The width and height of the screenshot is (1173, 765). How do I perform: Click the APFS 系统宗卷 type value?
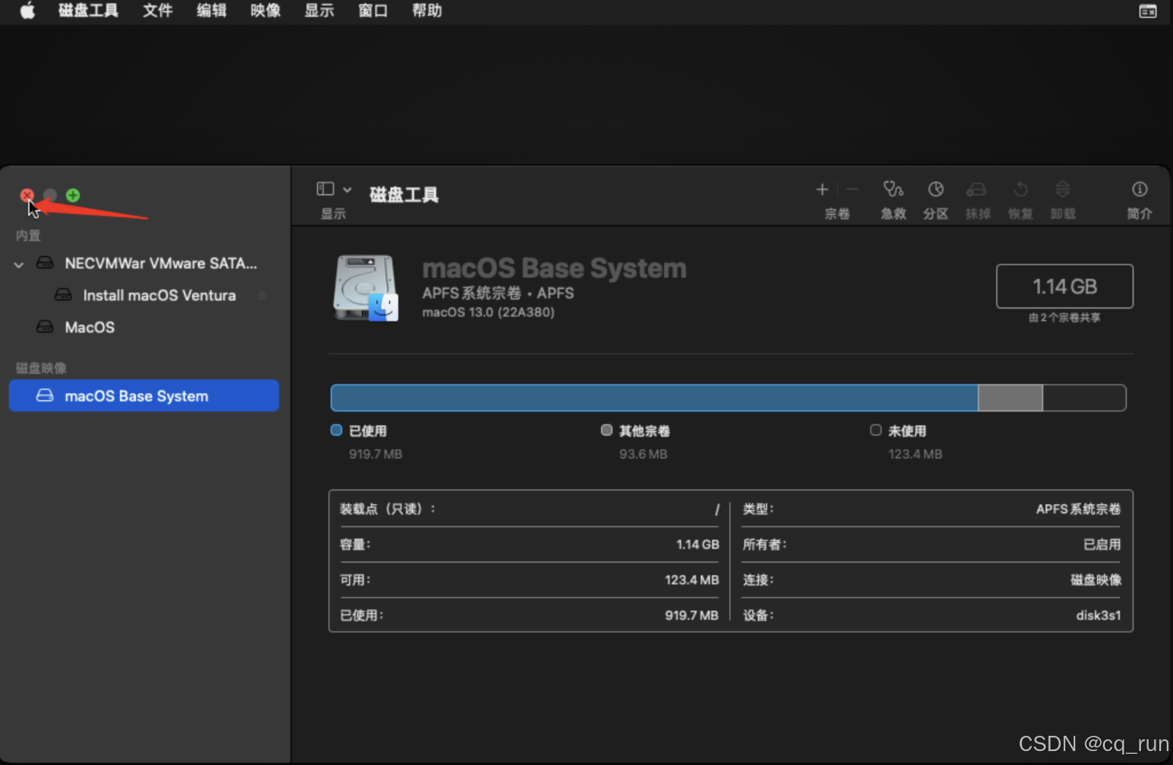[x=1078, y=509]
